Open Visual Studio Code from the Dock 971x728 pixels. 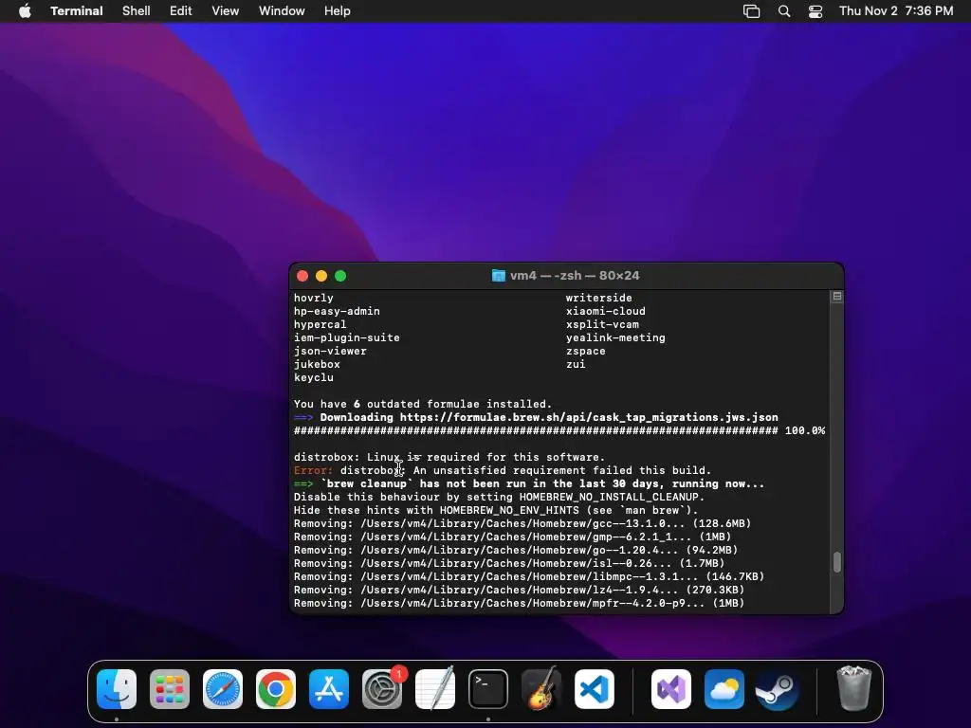tap(594, 689)
